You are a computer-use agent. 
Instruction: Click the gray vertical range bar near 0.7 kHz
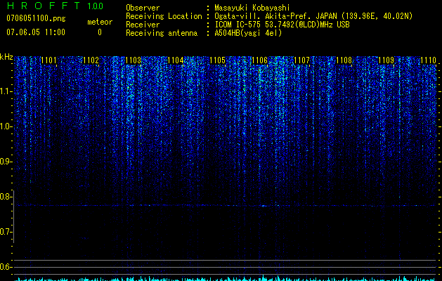[14, 216]
